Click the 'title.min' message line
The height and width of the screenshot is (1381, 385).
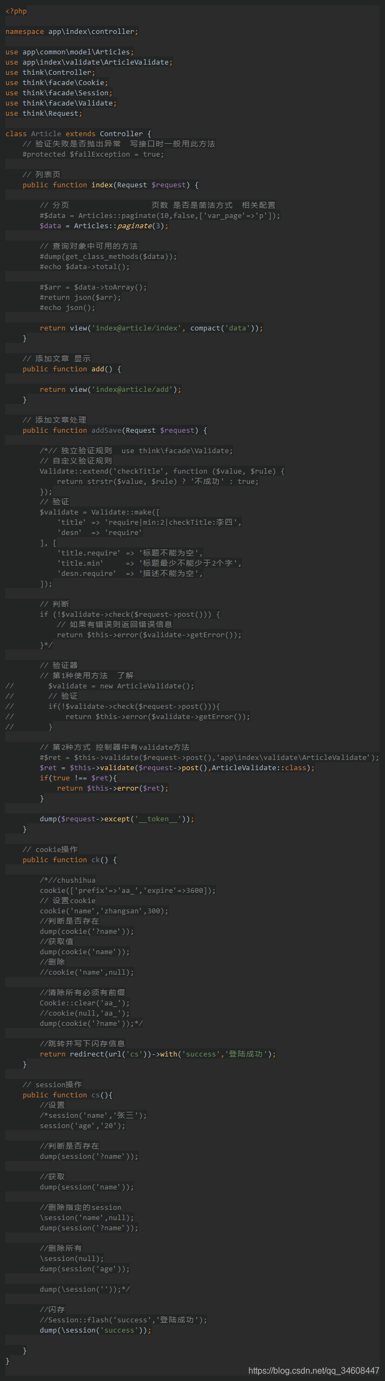click(x=149, y=563)
